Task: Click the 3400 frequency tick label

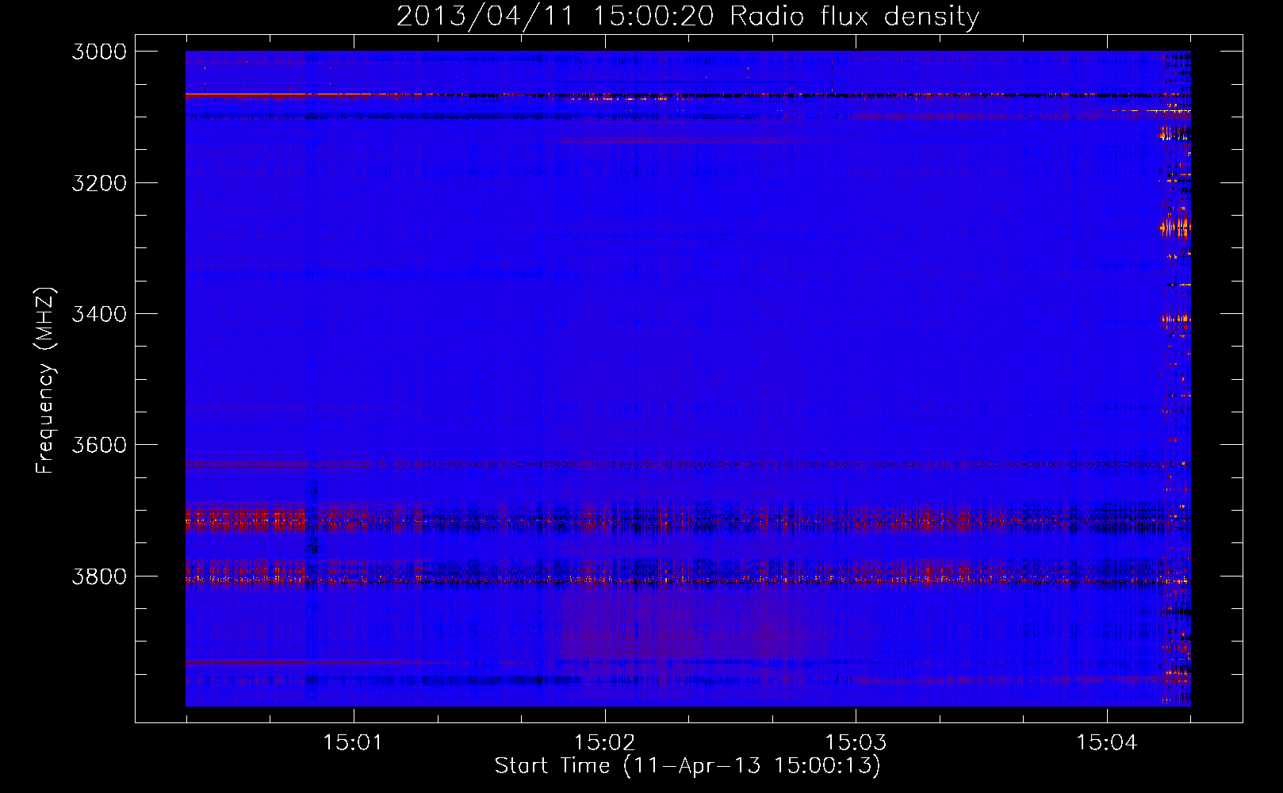Action: [x=99, y=314]
